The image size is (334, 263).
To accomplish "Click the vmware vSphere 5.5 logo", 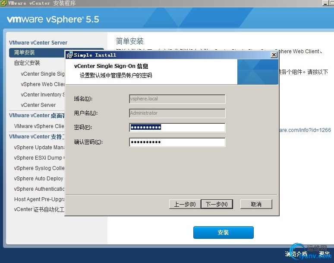I will 53,19.
